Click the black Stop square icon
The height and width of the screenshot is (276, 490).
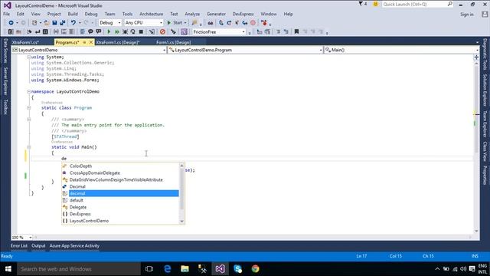141,31
